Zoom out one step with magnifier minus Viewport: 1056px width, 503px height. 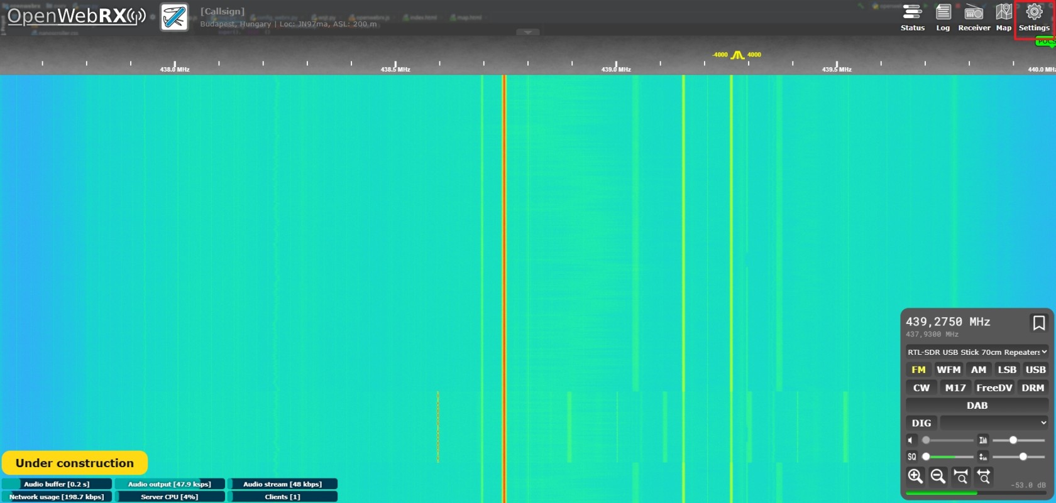pos(938,476)
